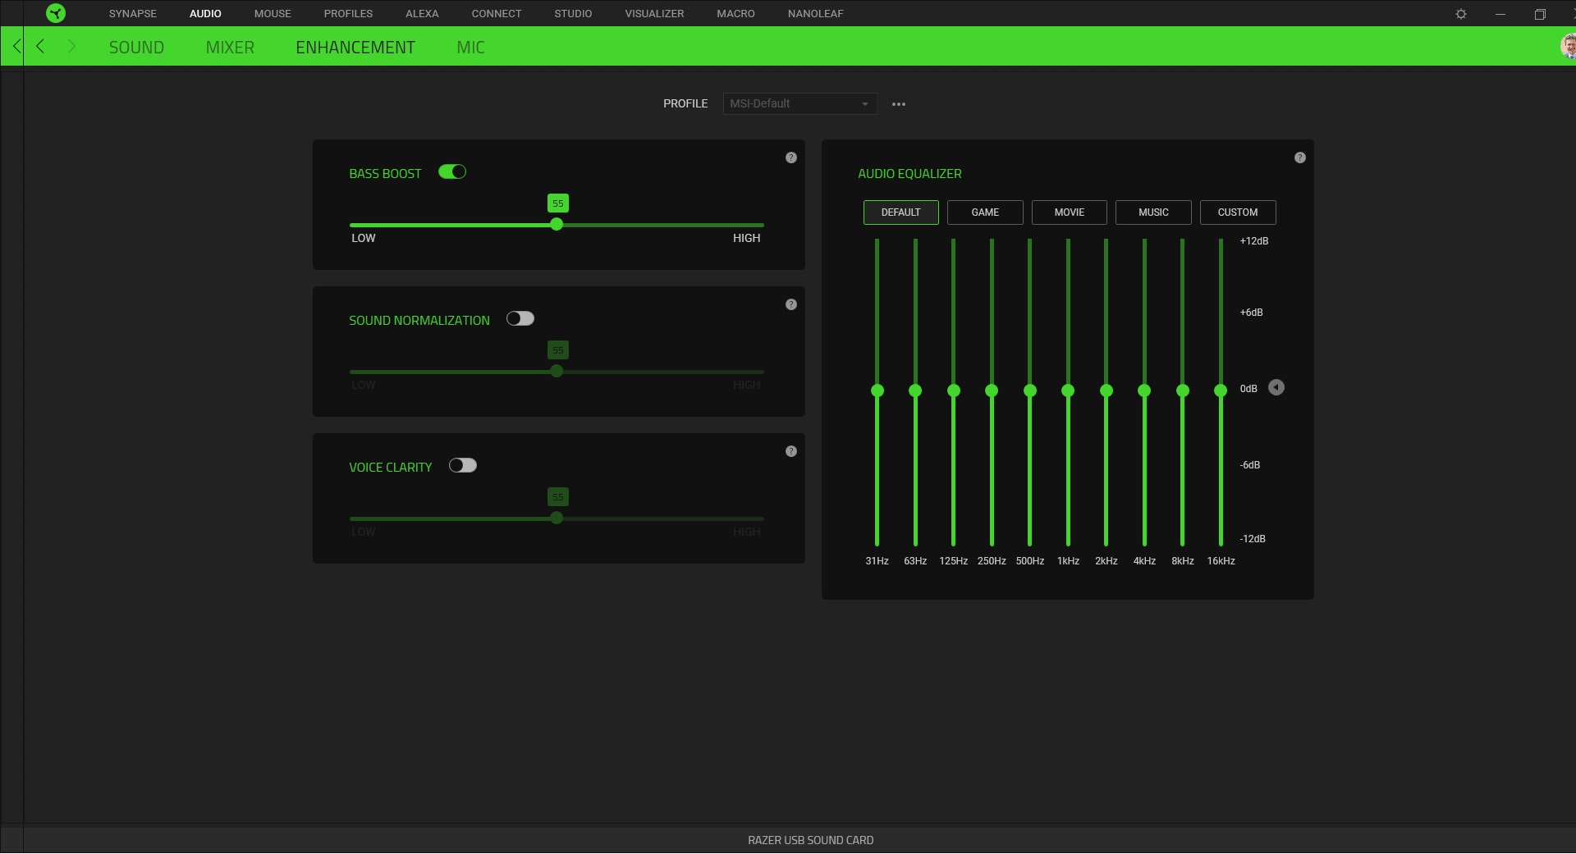Image resolution: width=1576 pixels, height=854 pixels.
Task: Click the Bass Boost HIGH label
Action: tap(746, 238)
